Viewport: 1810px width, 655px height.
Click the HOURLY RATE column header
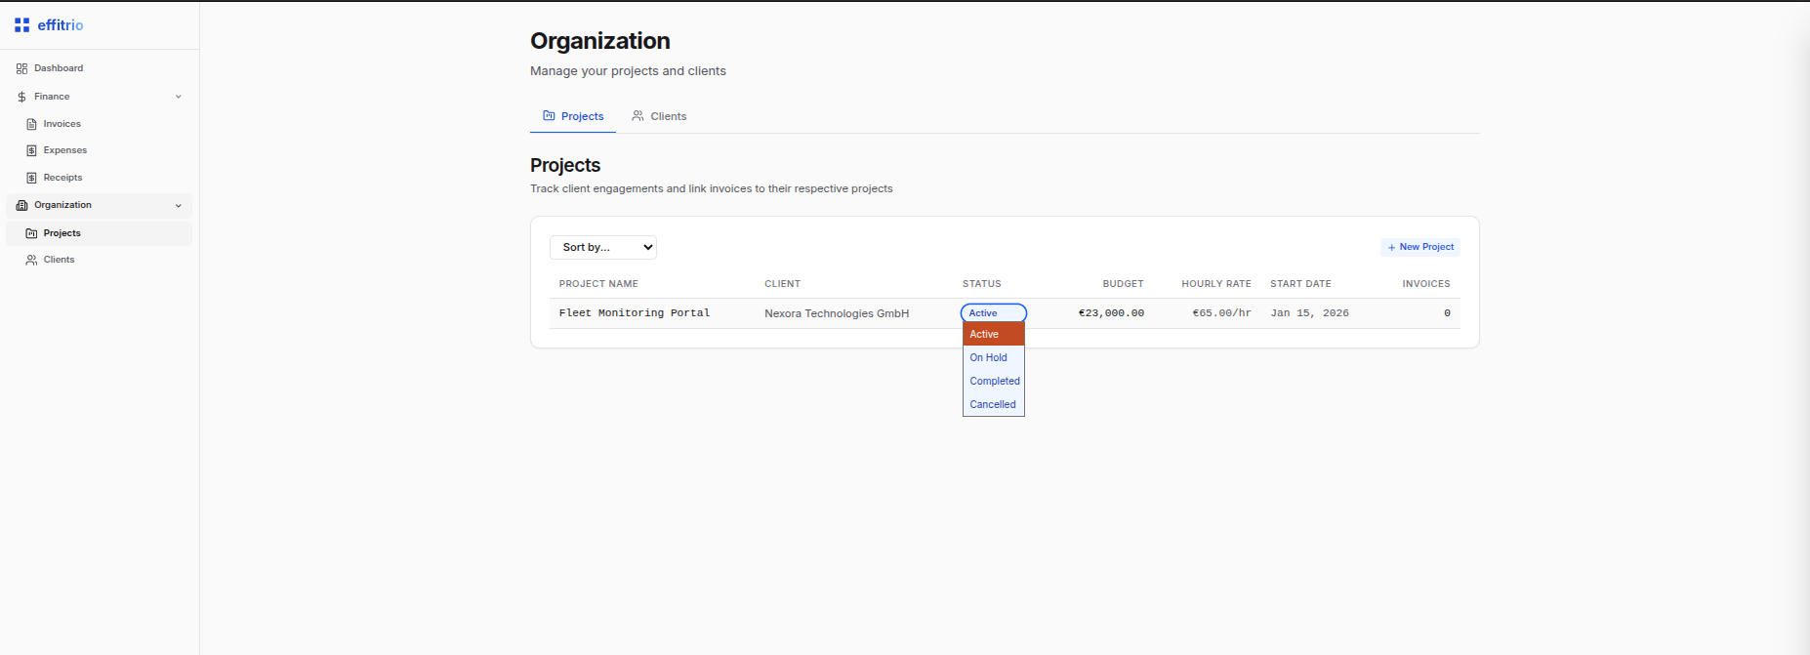[1216, 284]
